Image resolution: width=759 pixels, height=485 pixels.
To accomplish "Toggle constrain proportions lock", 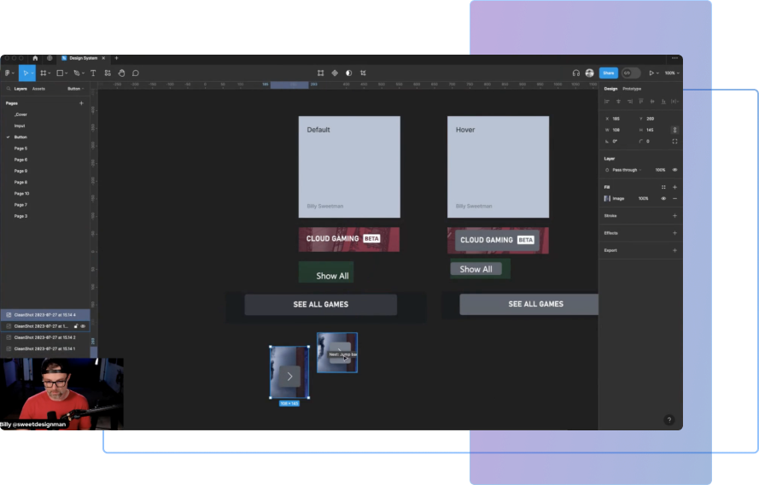I will (x=674, y=130).
